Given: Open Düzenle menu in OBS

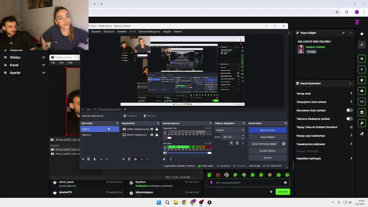Looking at the screenshot, I should 96,32.
